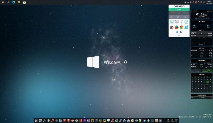Open the PowerShell-style purple dock icon
This screenshot has height=123, width=213.
click(144, 120)
